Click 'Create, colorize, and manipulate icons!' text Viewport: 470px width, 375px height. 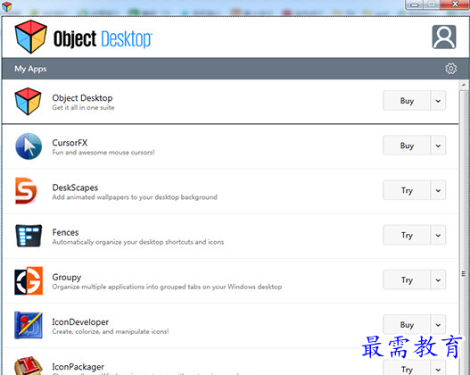111,331
